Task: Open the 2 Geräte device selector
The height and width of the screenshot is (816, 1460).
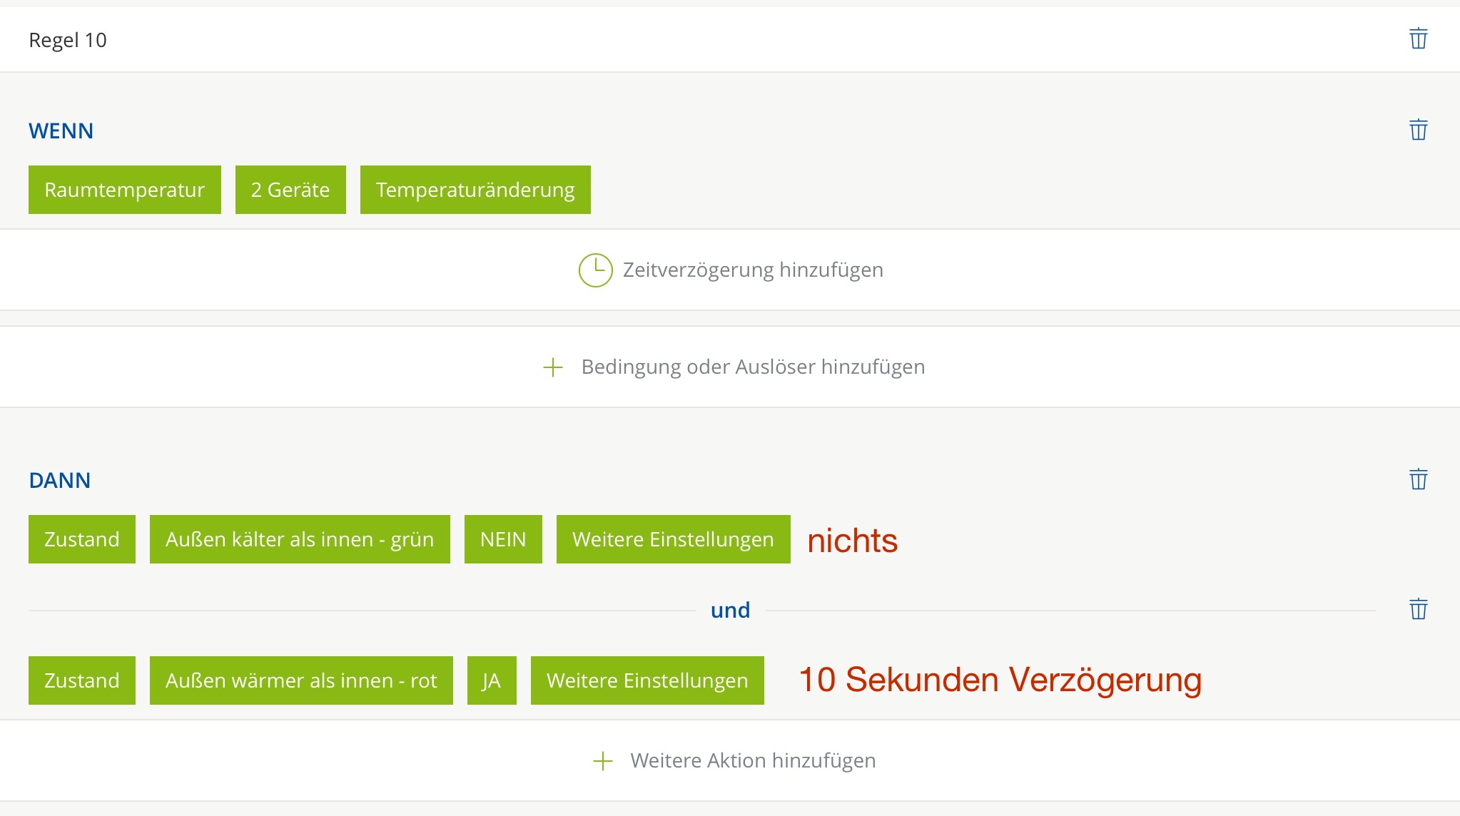Action: [290, 190]
